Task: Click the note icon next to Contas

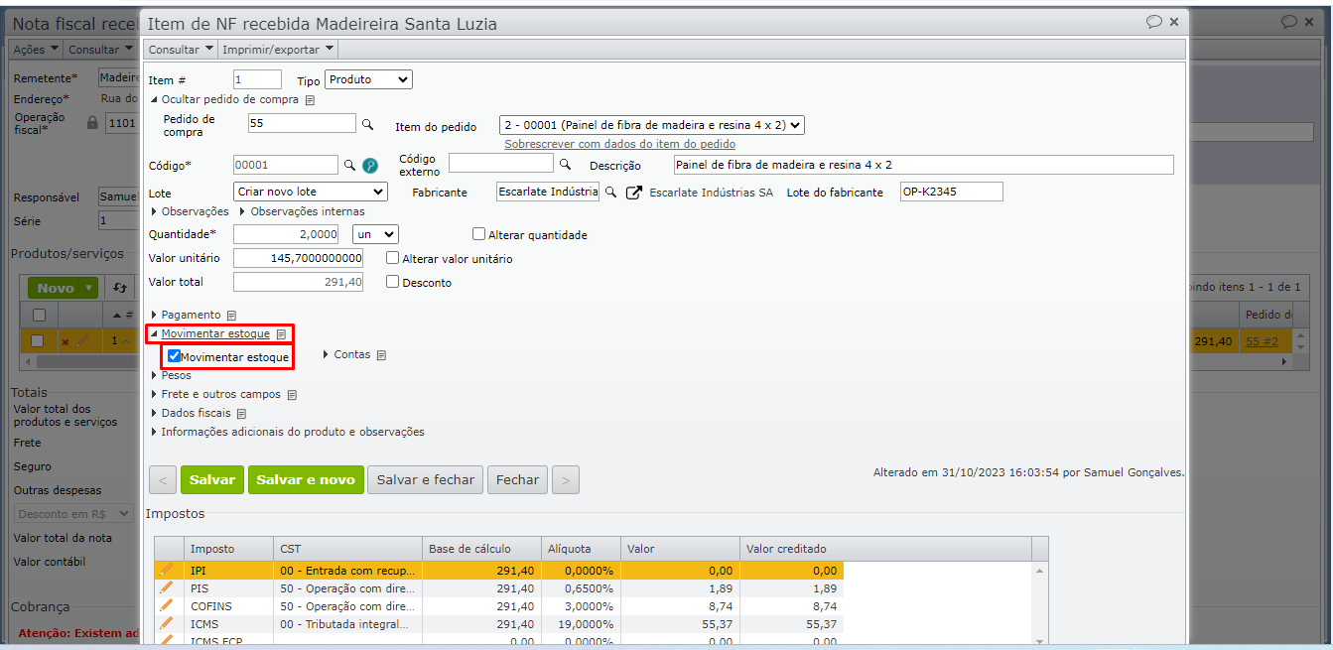Action: click(381, 355)
